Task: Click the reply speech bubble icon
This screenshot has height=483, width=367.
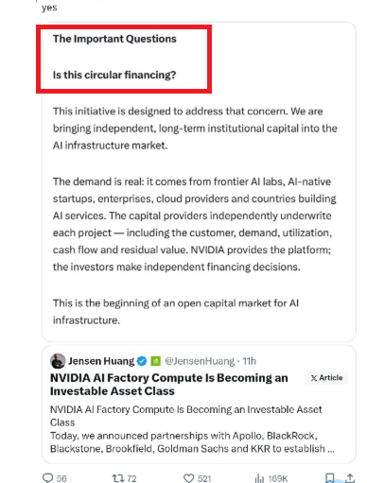Action: tap(47, 478)
